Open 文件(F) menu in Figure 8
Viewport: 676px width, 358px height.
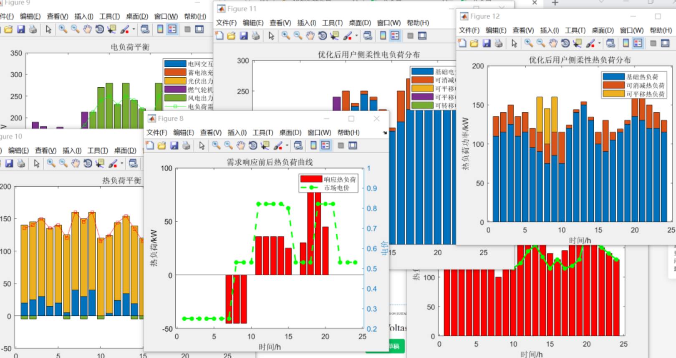click(x=156, y=132)
